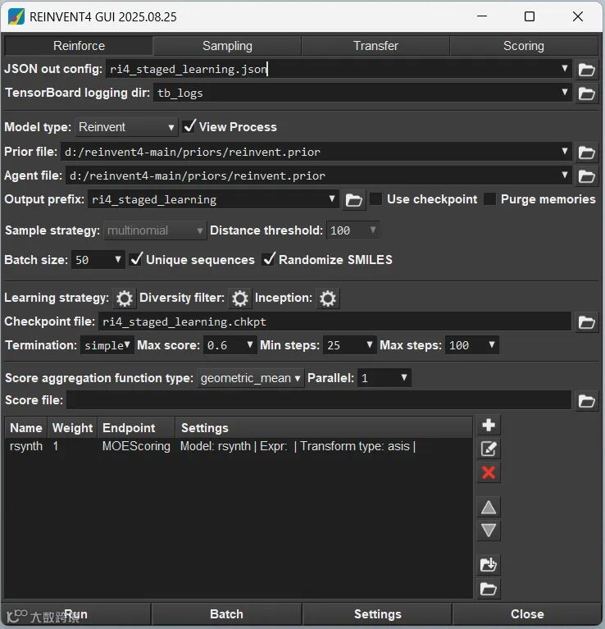Toggle Unique sequences checkbox
Viewport: 605px width, 629px height.
(136, 259)
